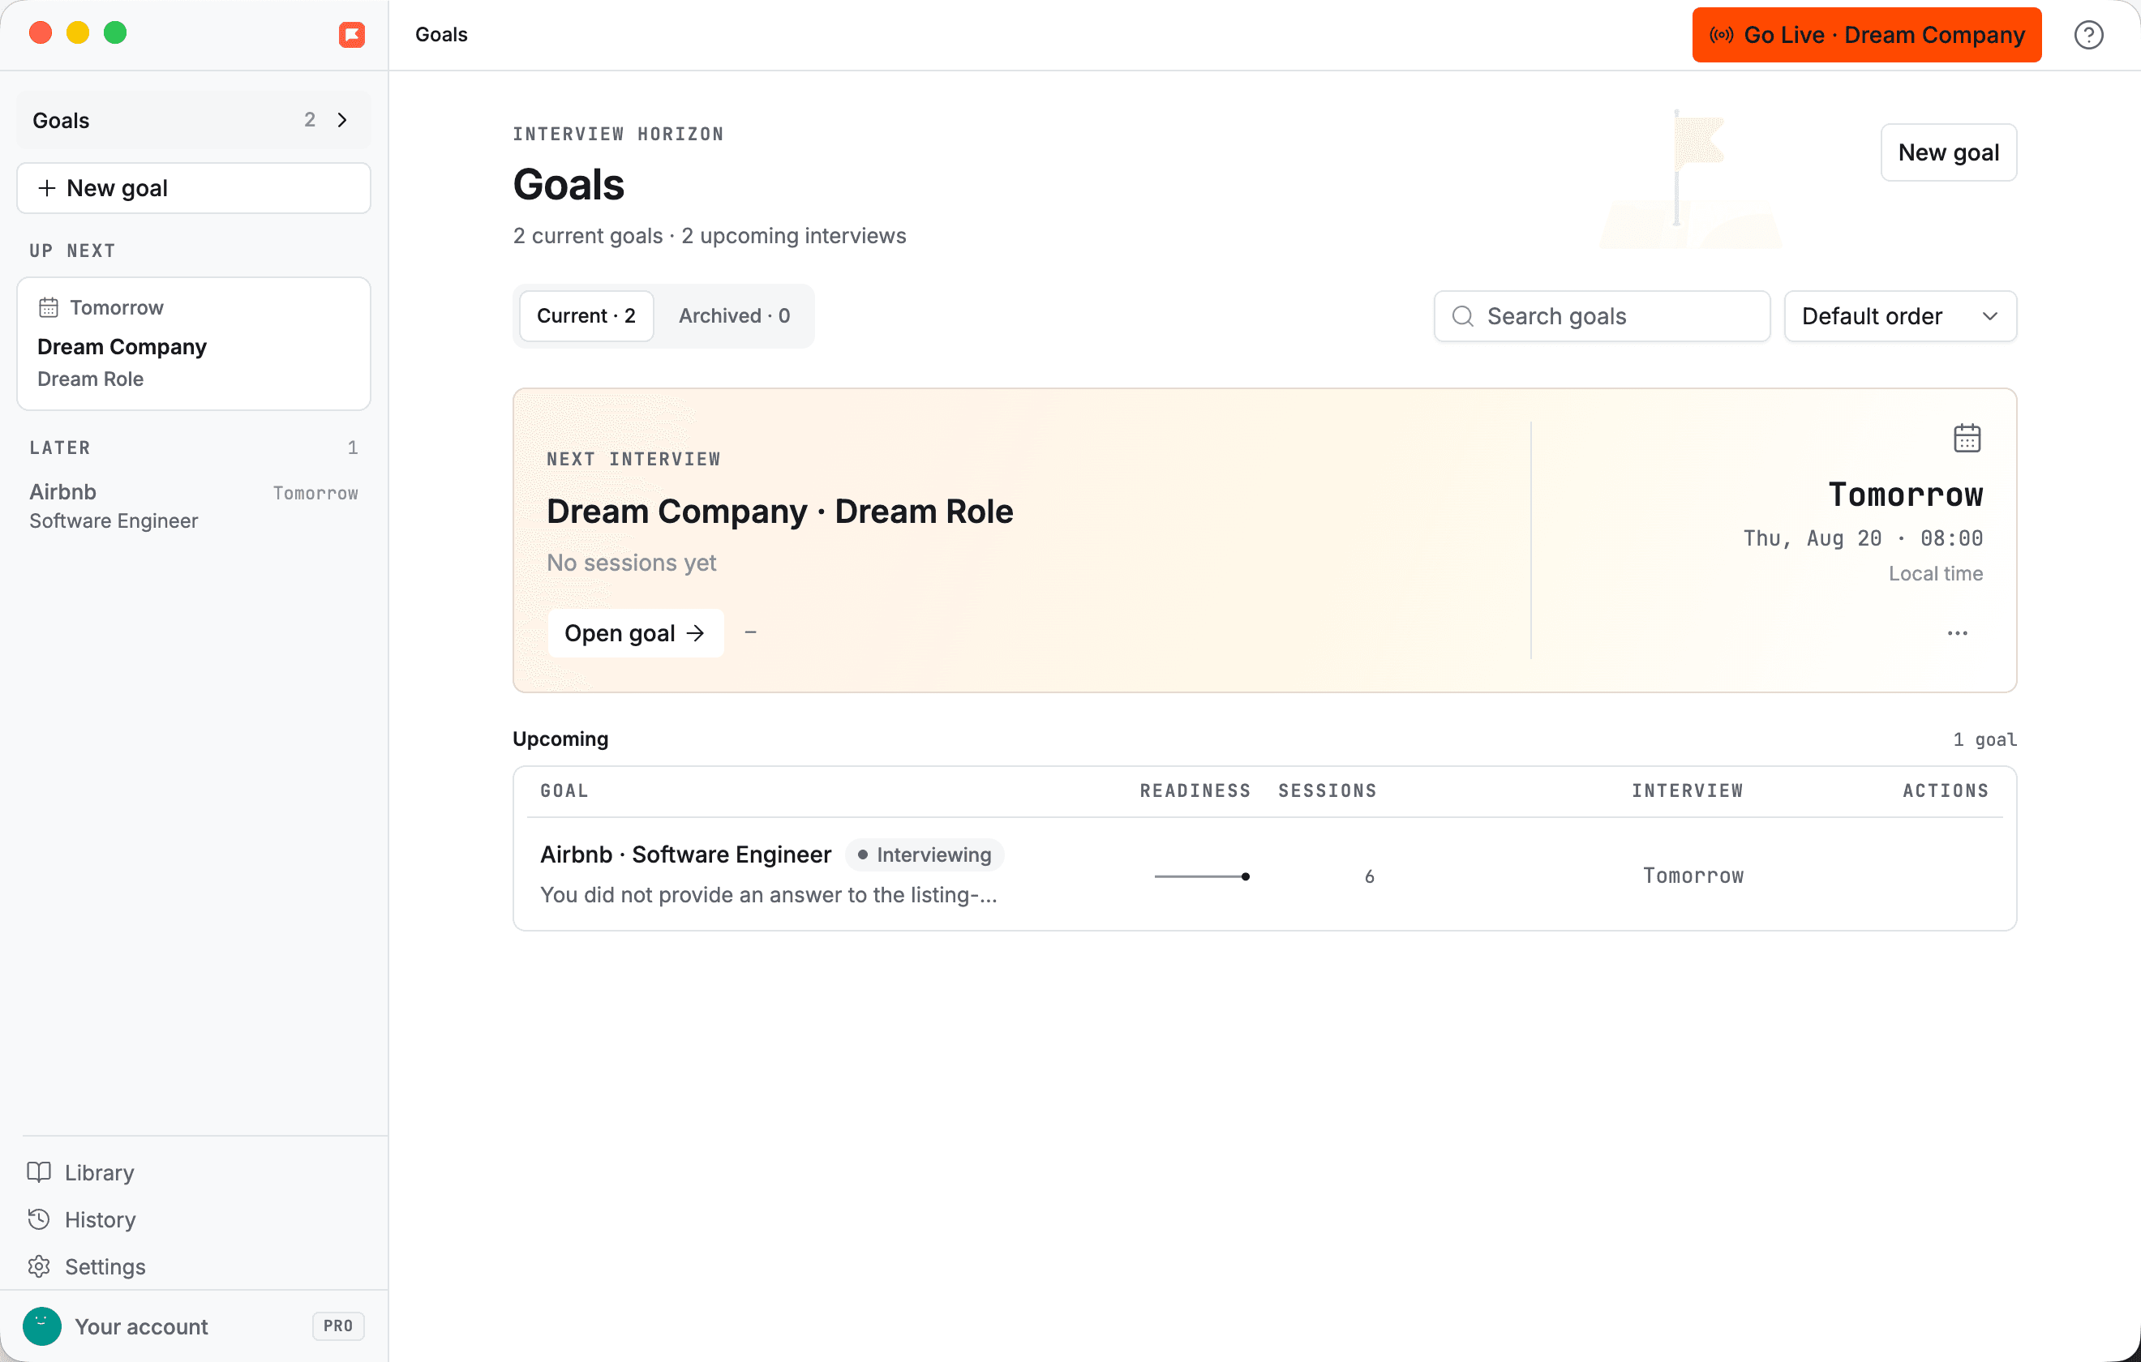The height and width of the screenshot is (1362, 2141).
Task: Create a New goal from the sidebar
Action: coord(194,188)
